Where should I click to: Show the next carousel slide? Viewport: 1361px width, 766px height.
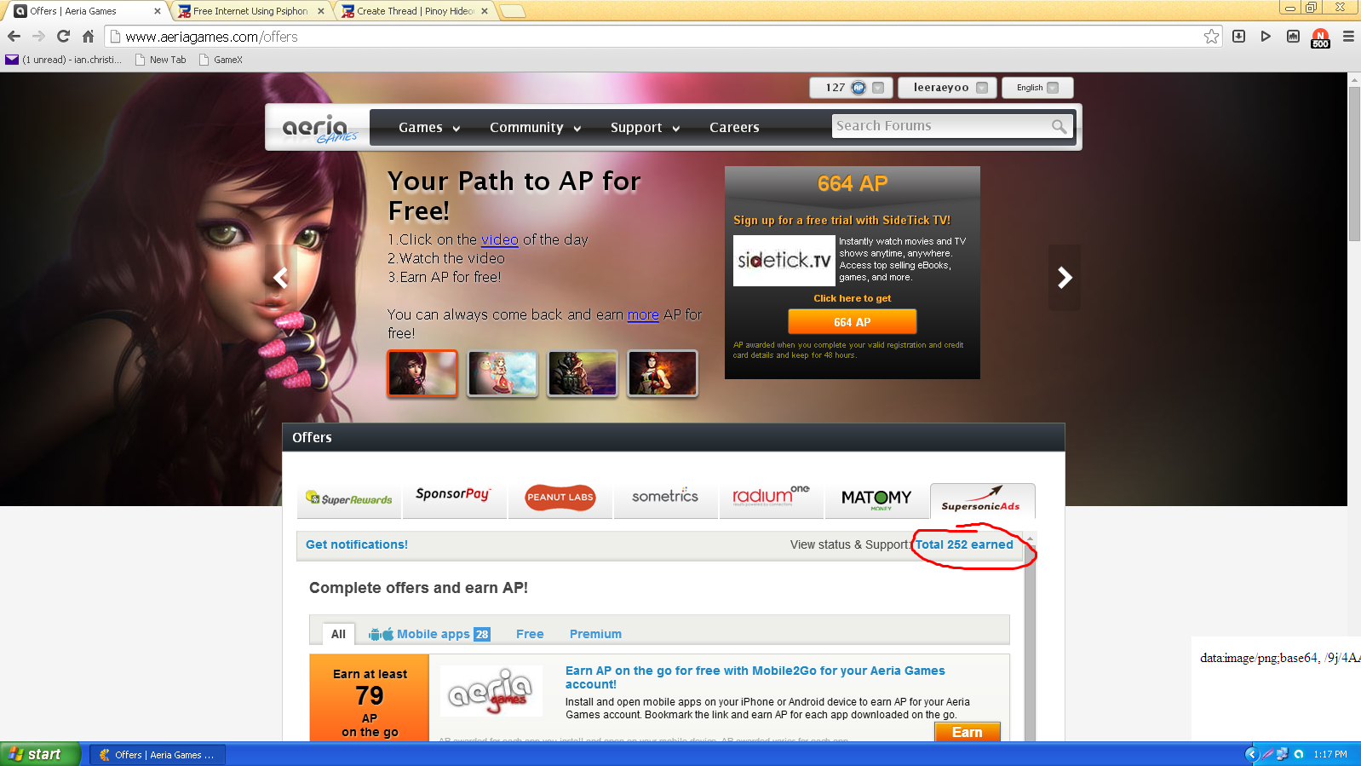[x=1064, y=277]
